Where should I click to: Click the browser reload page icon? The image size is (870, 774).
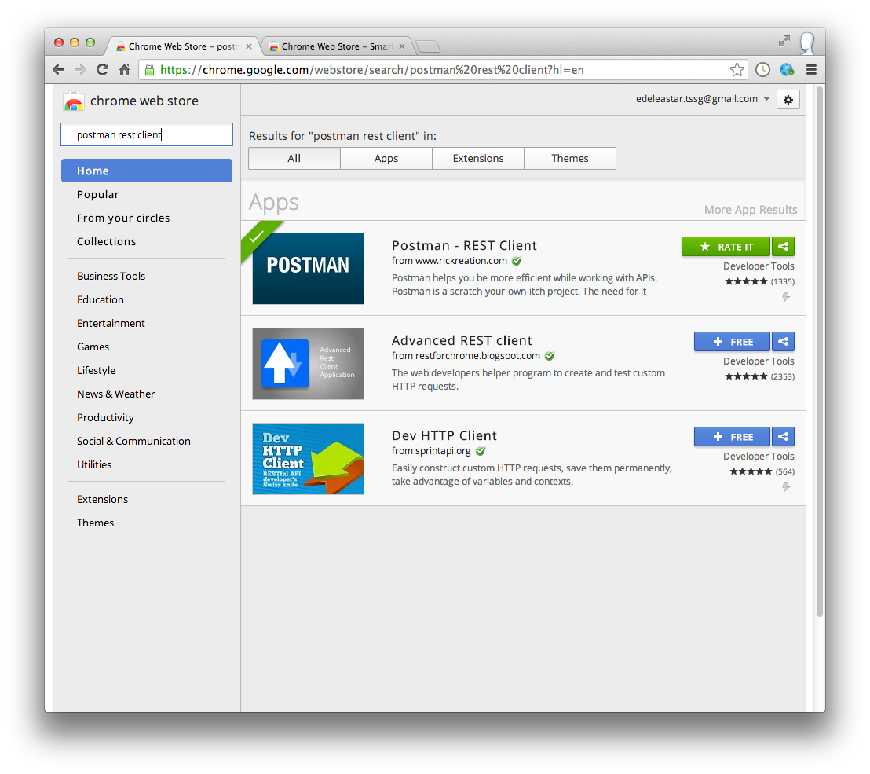click(102, 70)
